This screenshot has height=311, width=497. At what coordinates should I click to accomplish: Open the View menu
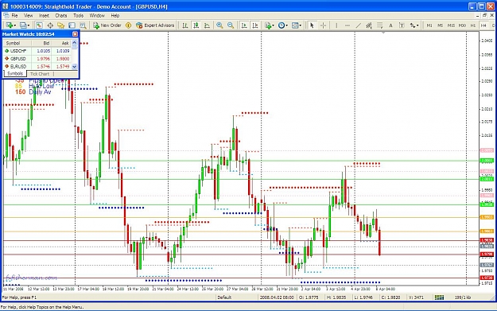(x=28, y=15)
